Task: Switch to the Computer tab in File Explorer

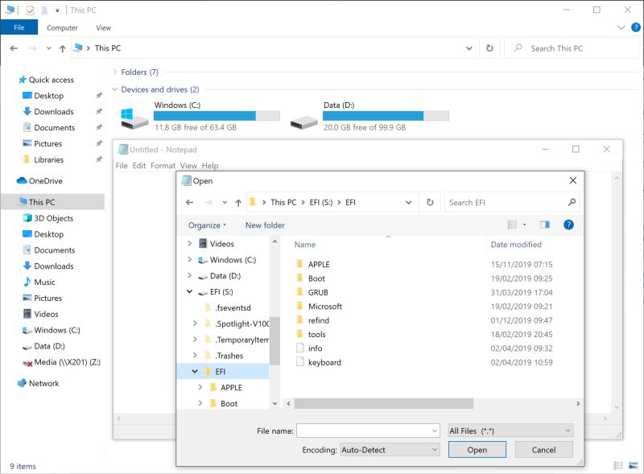Action: pyautogui.click(x=63, y=27)
